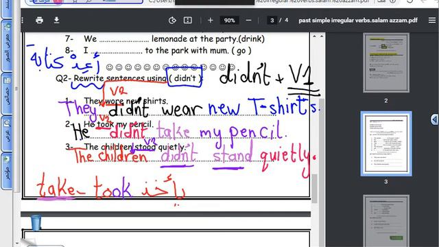Click the 90% zoom level field
This screenshot has height=247, width=439.
229,20
